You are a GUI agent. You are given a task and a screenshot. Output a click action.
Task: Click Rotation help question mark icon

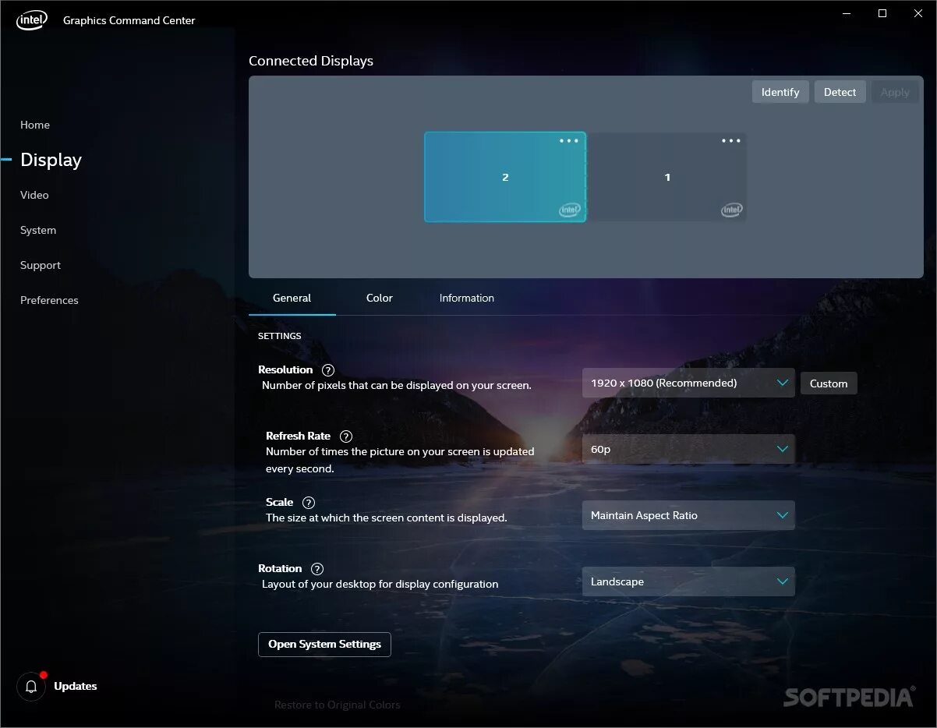tap(317, 569)
